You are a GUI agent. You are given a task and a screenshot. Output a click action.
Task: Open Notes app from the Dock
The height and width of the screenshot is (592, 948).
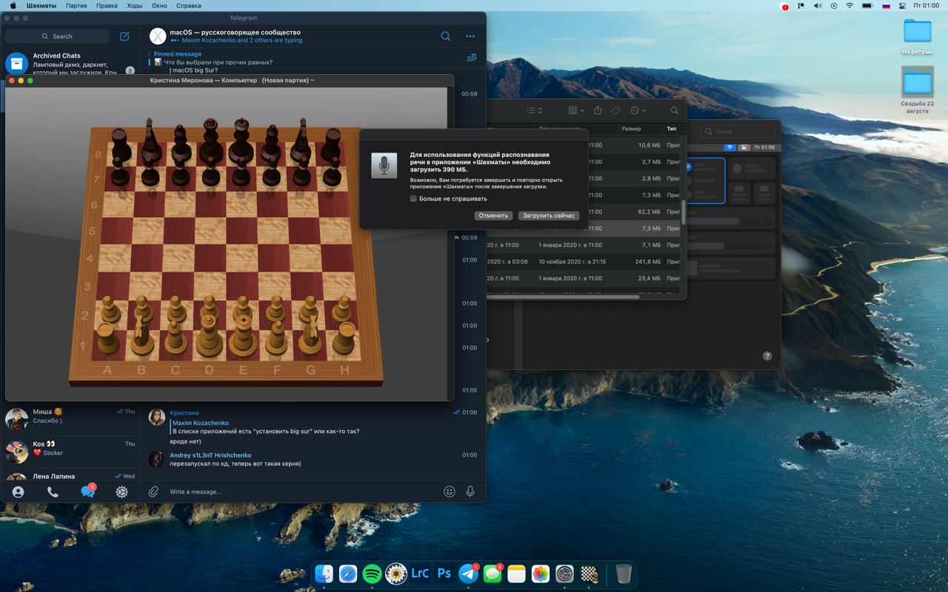tap(516, 573)
